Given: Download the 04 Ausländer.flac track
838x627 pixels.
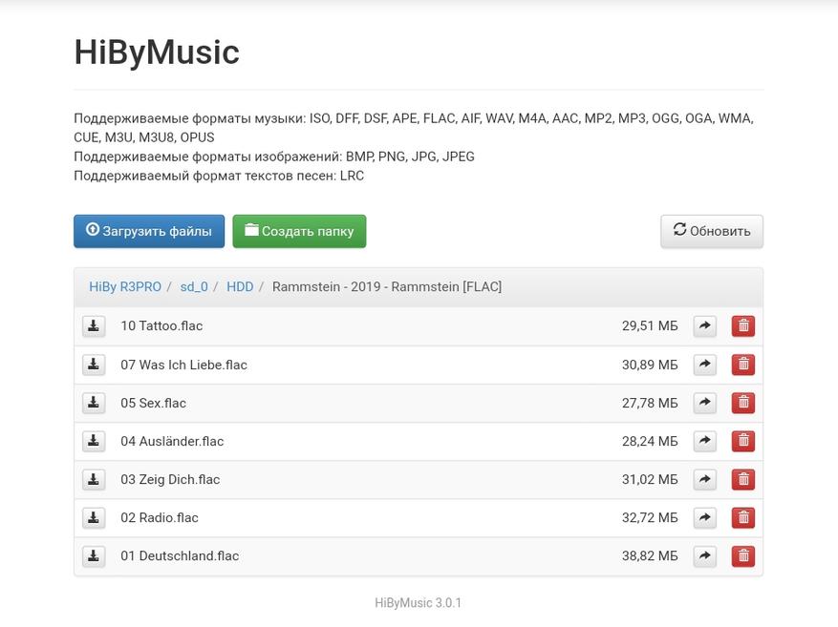Looking at the screenshot, I should pyautogui.click(x=94, y=441).
